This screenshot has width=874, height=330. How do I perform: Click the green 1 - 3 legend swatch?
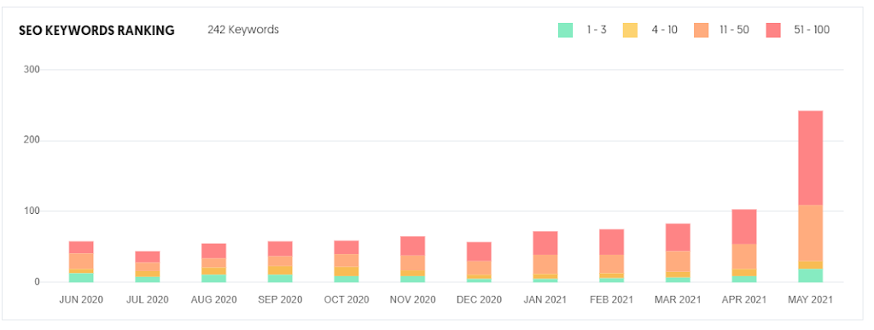click(565, 30)
